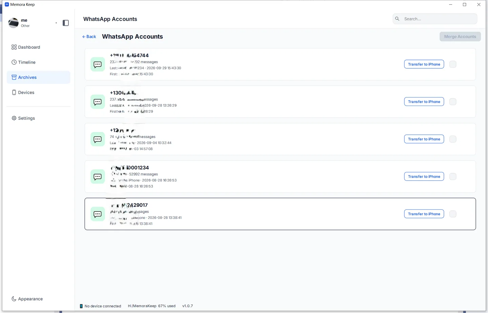Open Appearance options
Viewport: 488px width, 313px height.
[38, 299]
